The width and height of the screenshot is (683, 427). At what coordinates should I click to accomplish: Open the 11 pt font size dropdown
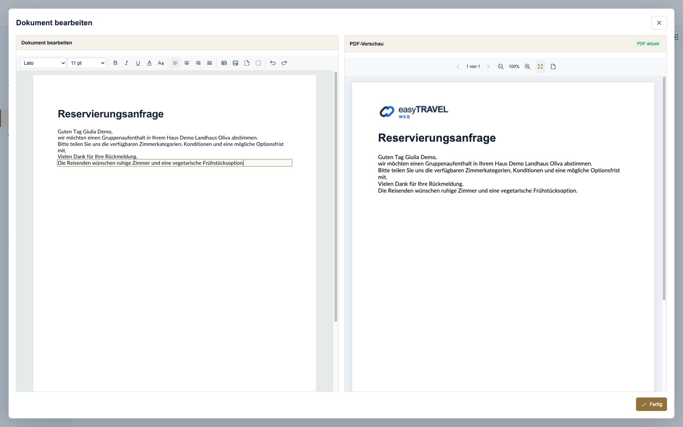pyautogui.click(x=87, y=63)
